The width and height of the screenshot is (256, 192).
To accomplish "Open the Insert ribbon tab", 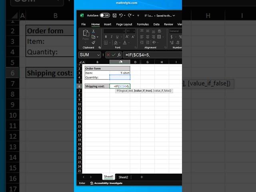I will coord(108,24).
